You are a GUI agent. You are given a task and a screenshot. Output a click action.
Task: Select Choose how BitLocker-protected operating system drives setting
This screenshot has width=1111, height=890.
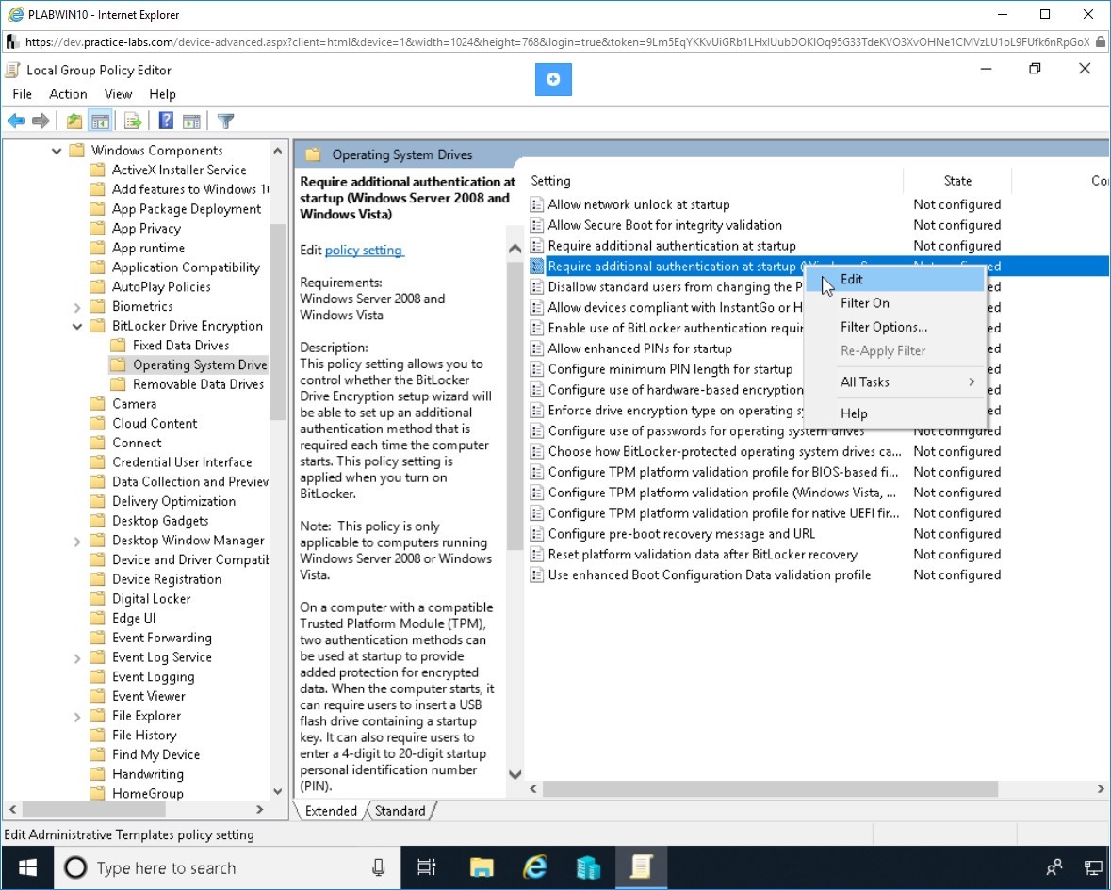coord(724,452)
